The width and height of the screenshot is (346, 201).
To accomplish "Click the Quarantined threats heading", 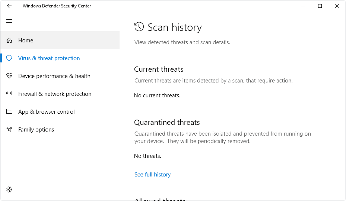I will (167, 122).
